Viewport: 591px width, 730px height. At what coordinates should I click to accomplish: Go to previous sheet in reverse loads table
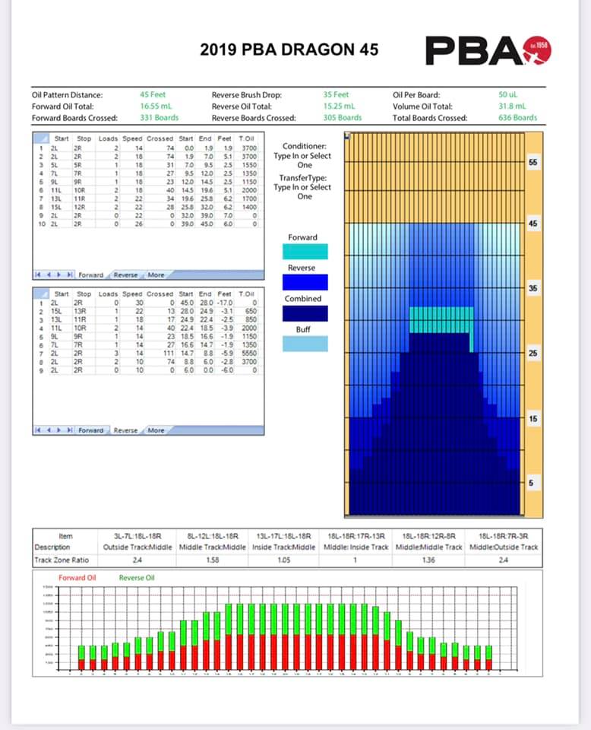49,430
